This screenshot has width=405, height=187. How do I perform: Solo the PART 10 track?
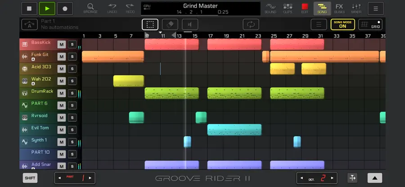[72, 154]
